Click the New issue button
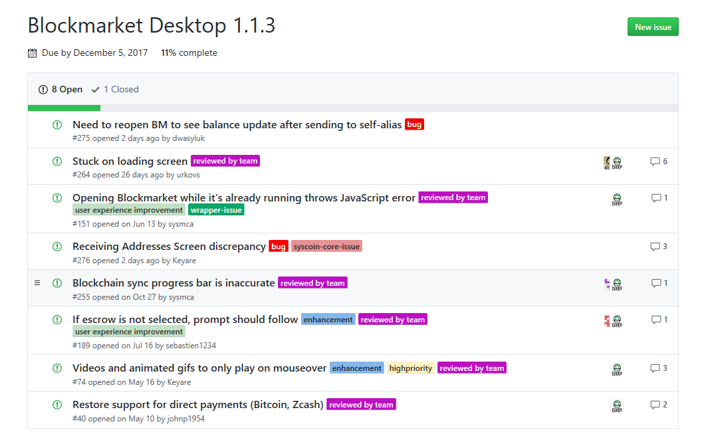 click(653, 27)
